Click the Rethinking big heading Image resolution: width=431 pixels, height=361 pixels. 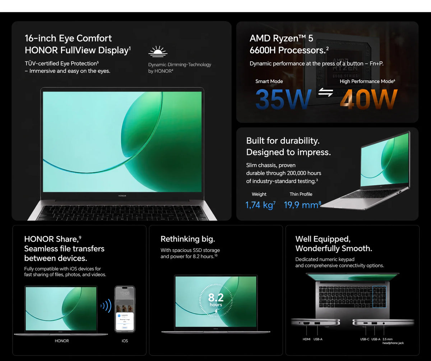188,239
